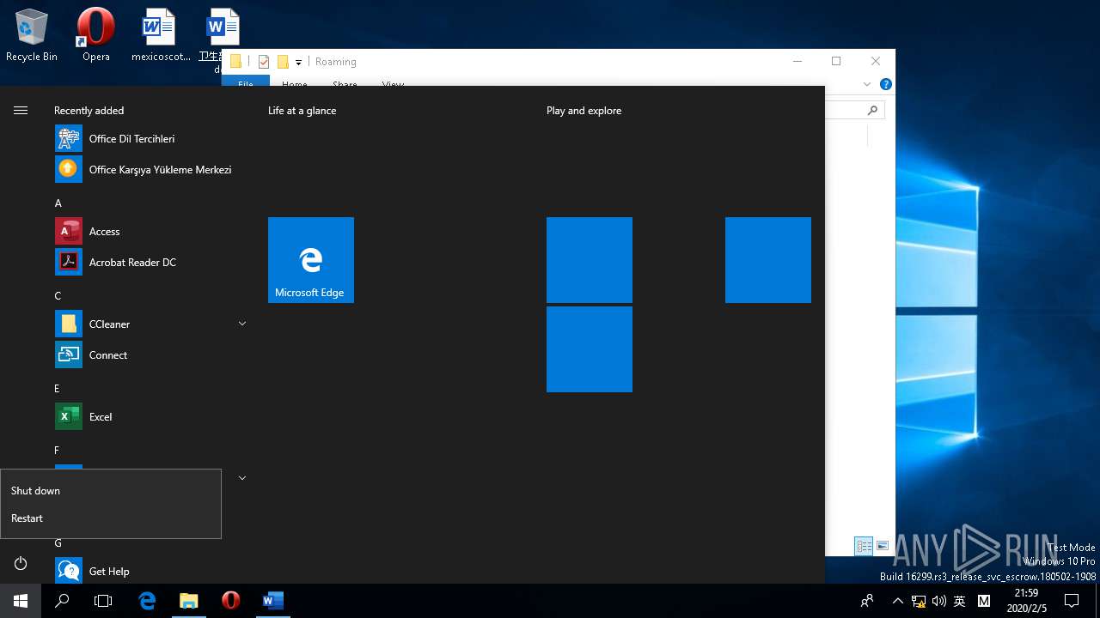Screen dimensions: 1100x618
Task: Expand the Explorer ribbon chevron
Action: (867, 84)
